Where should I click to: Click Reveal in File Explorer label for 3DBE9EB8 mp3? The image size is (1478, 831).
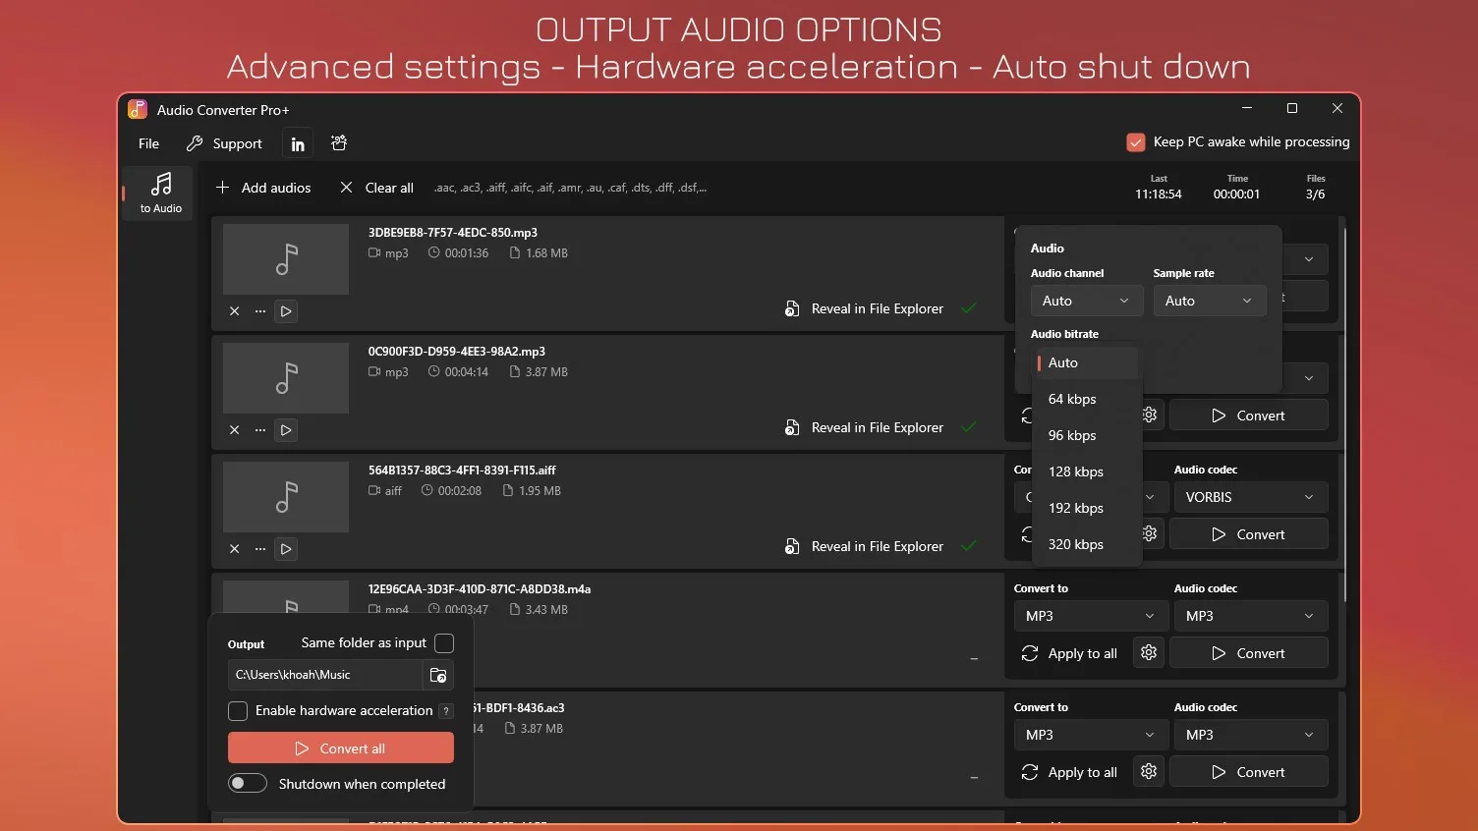tap(877, 308)
